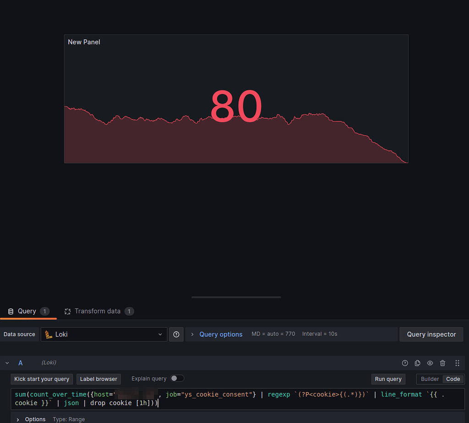
Task: Switch the query editor to Builder mode
Action: 430,379
